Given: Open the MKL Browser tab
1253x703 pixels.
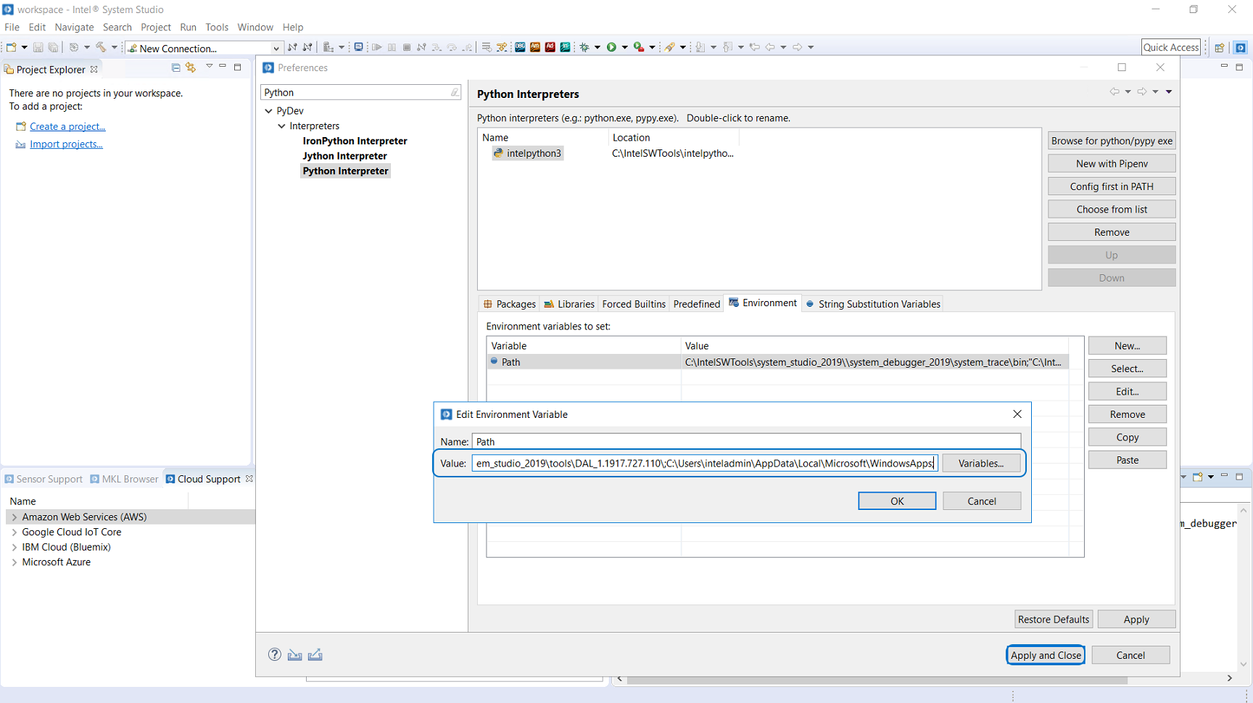Looking at the screenshot, I should (124, 480).
